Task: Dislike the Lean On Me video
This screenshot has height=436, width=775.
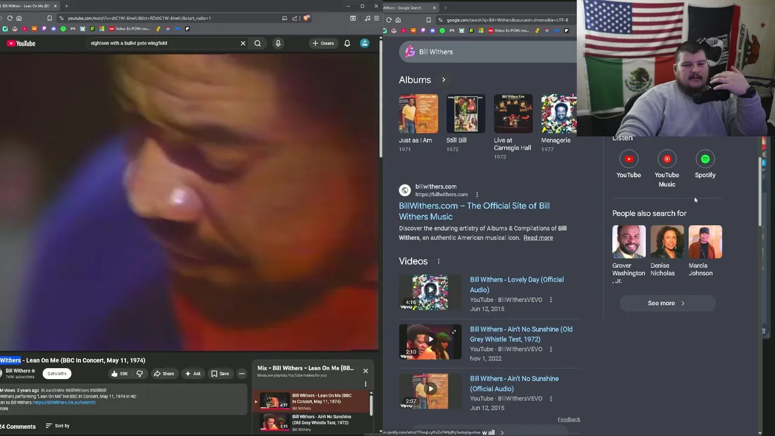Action: tap(139, 374)
